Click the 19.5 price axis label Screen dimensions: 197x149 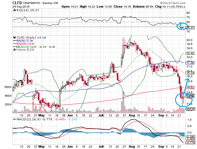[189, 44]
